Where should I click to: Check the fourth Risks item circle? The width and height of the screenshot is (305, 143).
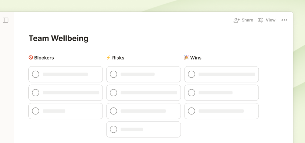pyautogui.click(x=113, y=129)
